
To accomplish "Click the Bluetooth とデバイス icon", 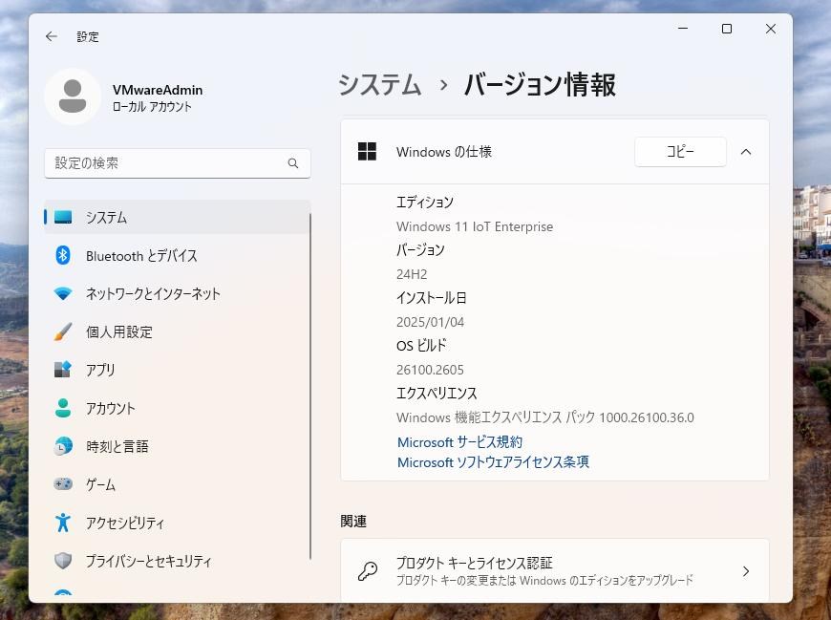I will [x=63, y=255].
